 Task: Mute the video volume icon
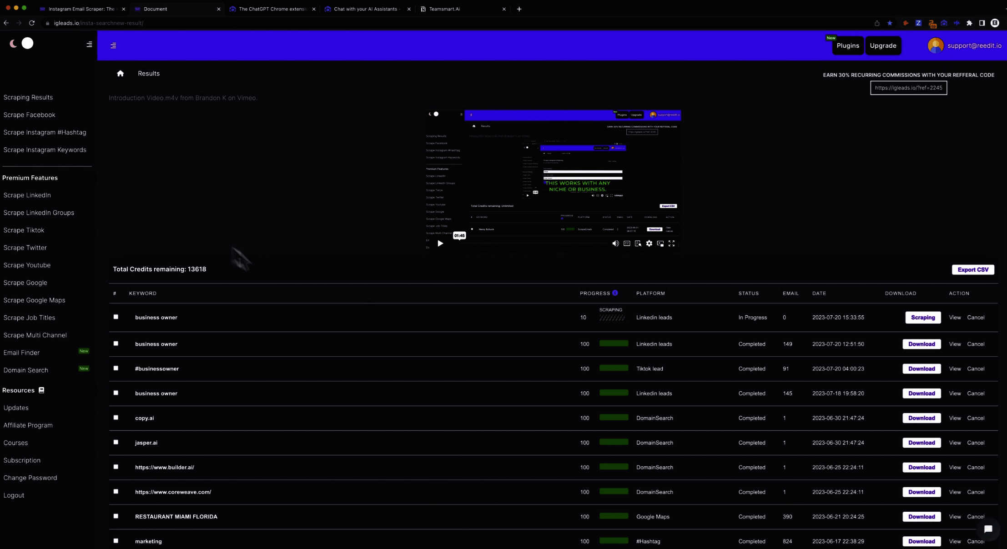615,244
